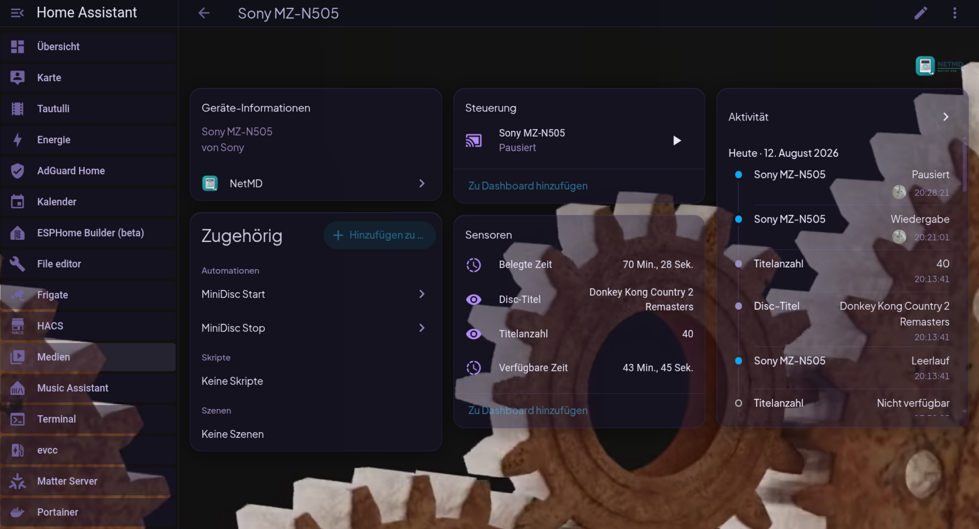Click the Portainer sidebar icon

click(x=18, y=512)
